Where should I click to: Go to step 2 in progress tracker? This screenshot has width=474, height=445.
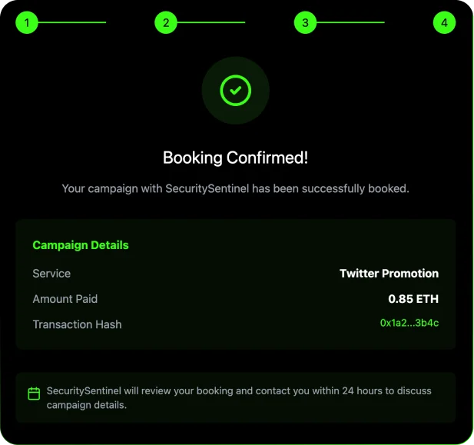pos(166,23)
